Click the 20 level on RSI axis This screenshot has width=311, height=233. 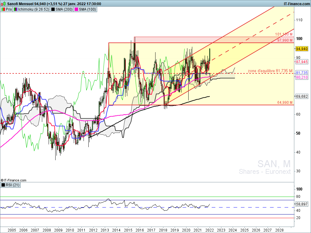pos(298,218)
